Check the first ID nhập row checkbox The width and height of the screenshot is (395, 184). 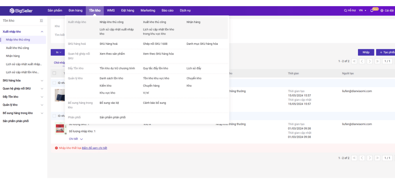54,83
